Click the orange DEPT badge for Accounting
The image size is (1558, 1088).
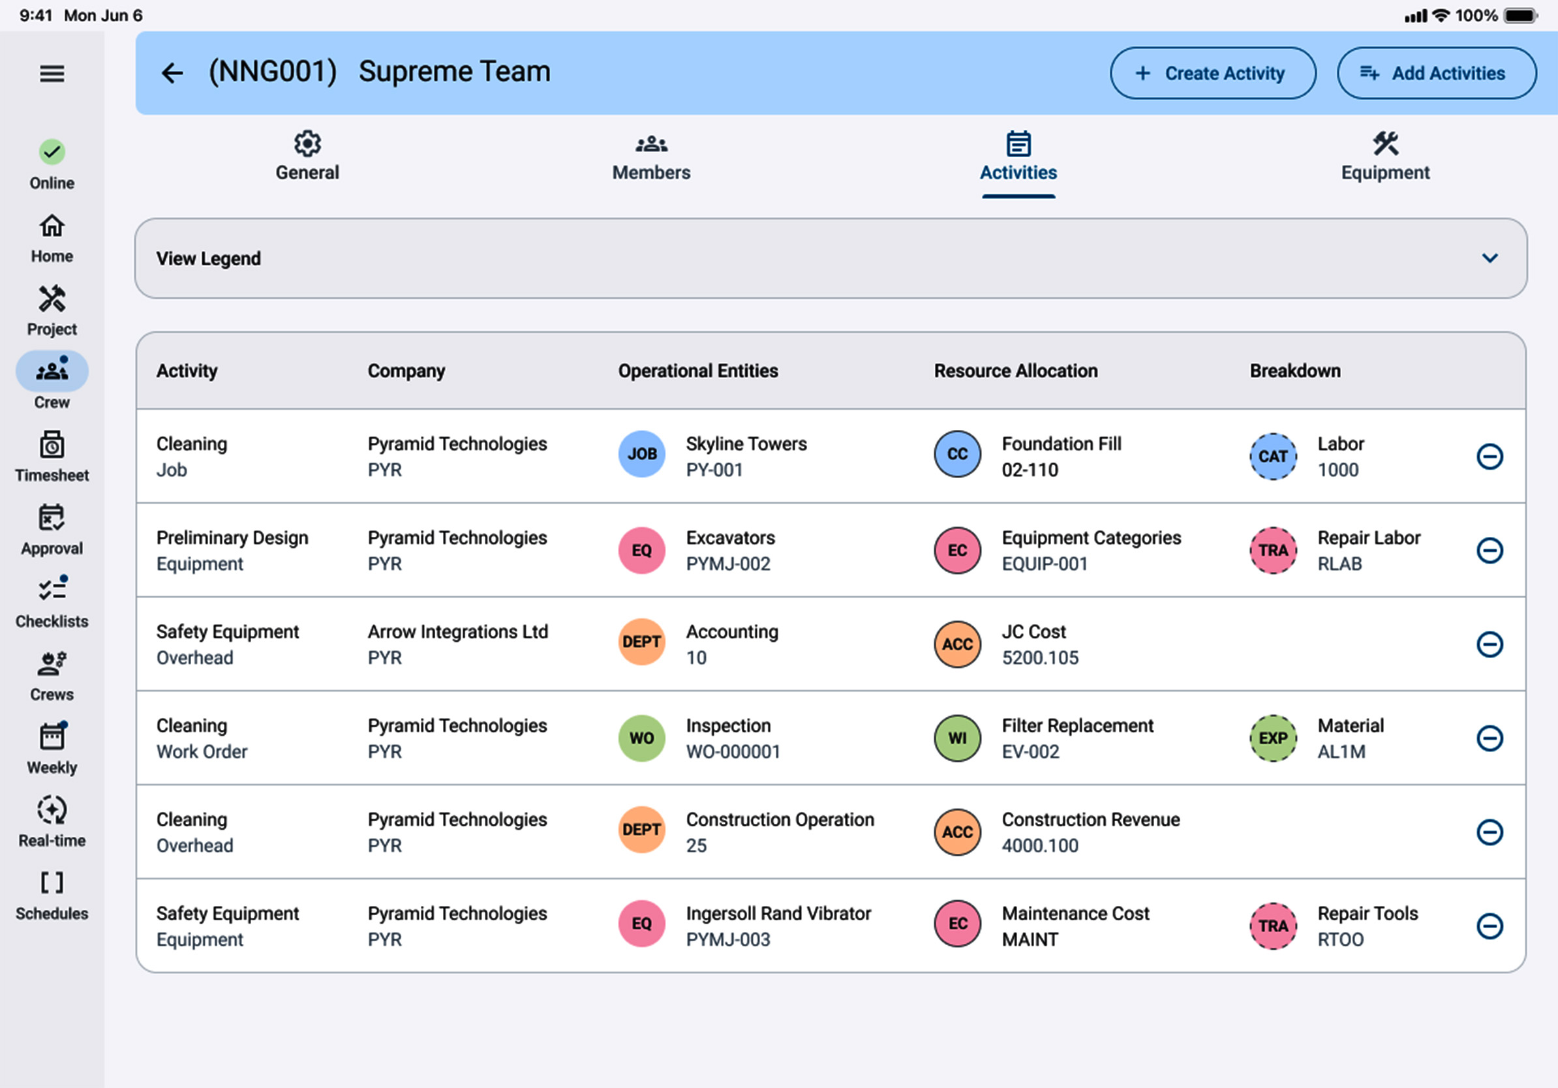point(641,642)
